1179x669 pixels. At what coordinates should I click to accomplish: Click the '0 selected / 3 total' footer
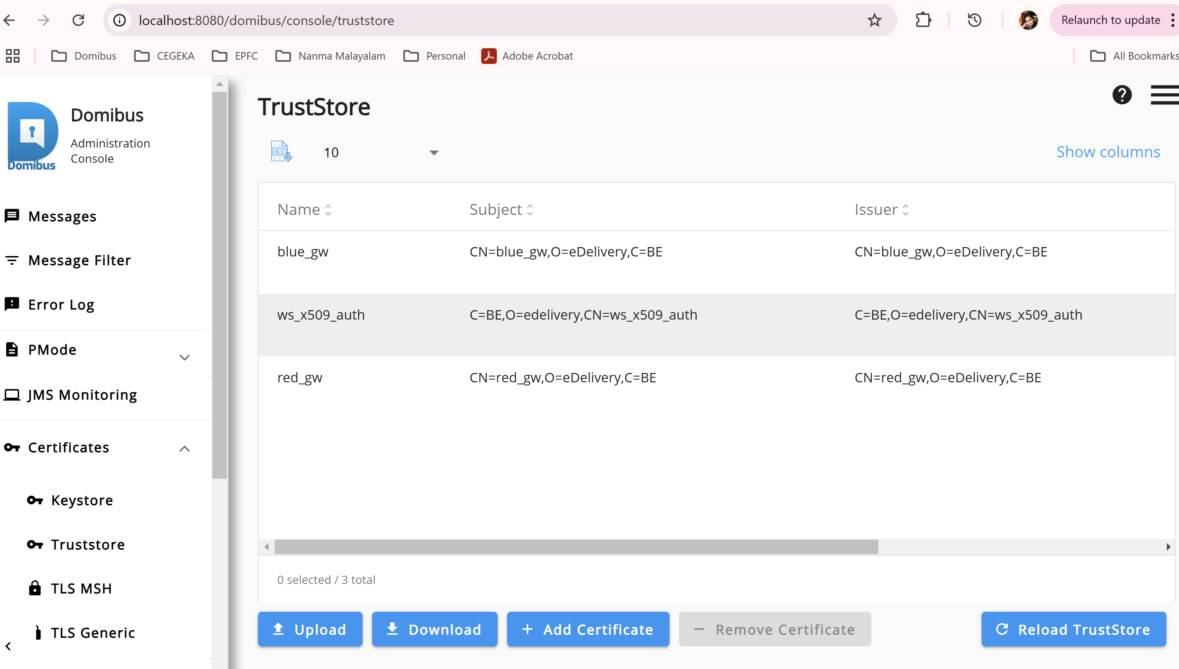point(326,580)
